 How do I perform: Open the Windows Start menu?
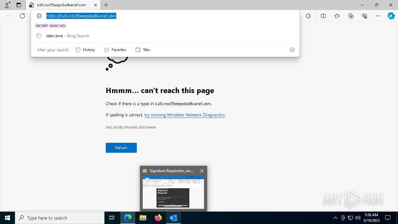point(7,218)
